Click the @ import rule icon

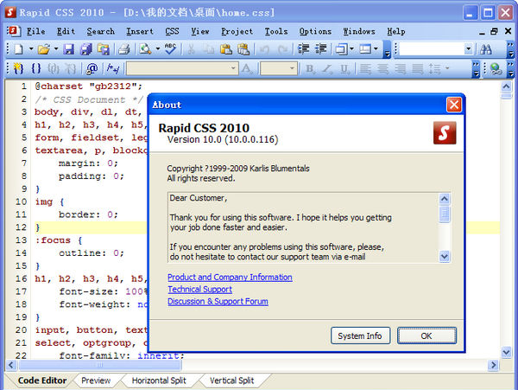click(x=92, y=68)
